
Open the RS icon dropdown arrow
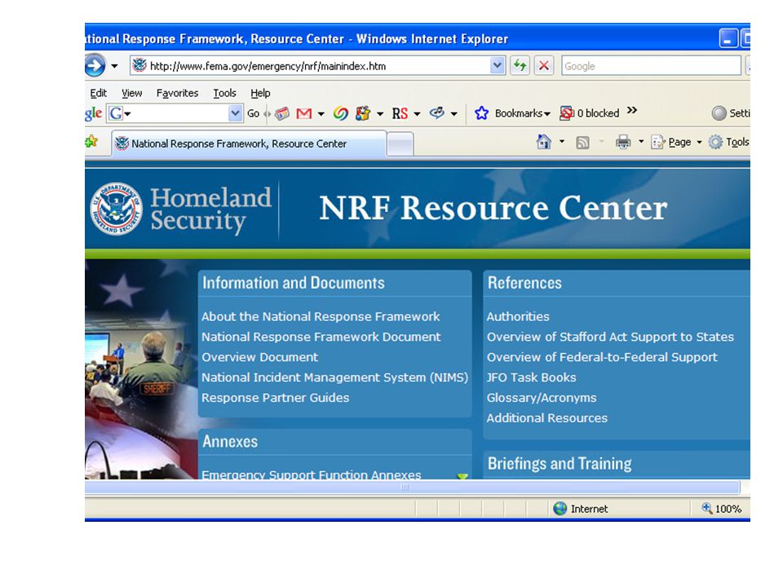point(417,114)
